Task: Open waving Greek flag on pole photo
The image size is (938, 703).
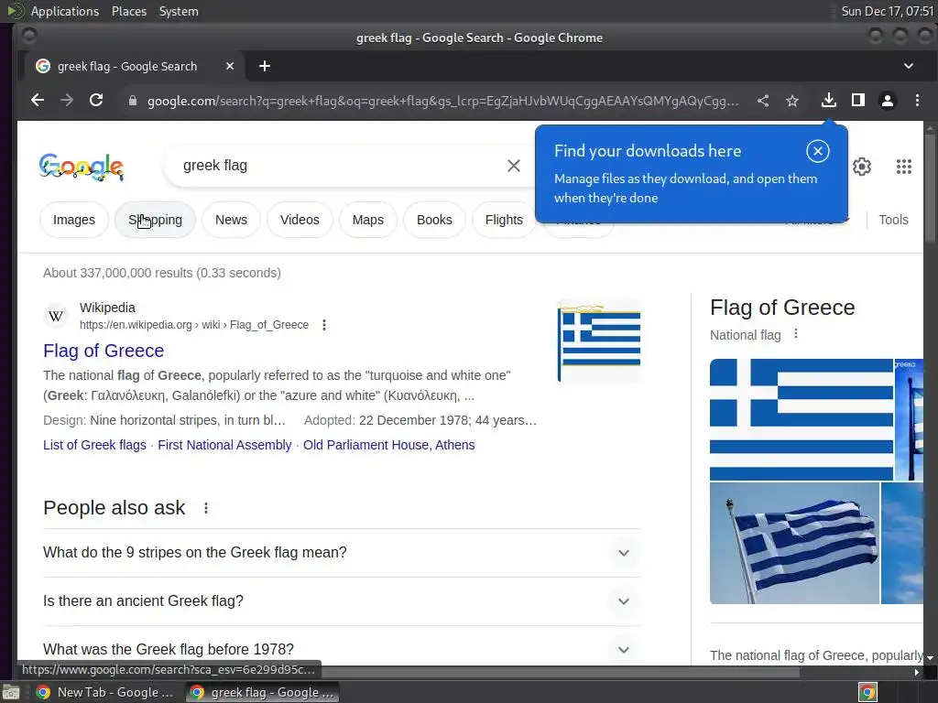Action: pos(794,544)
